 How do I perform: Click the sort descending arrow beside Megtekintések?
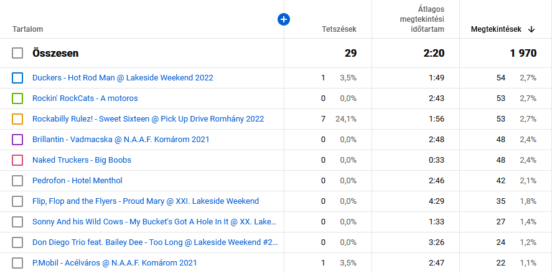pyautogui.click(x=531, y=29)
